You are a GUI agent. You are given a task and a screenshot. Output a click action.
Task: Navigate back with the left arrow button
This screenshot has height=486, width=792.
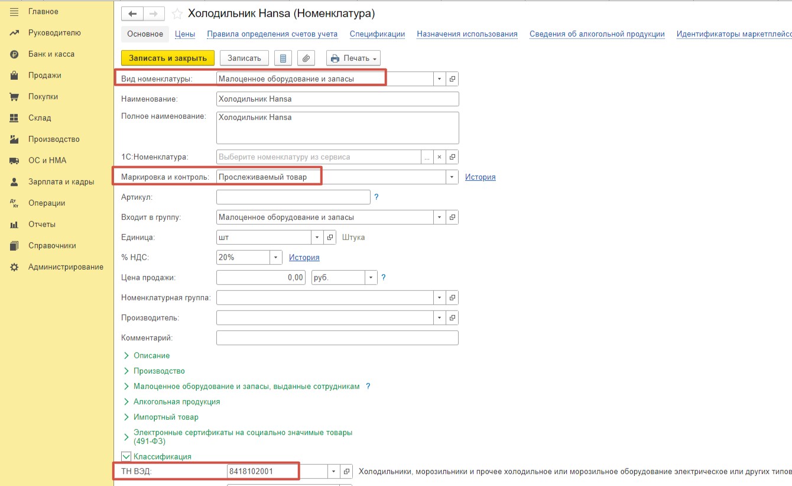[x=132, y=14]
